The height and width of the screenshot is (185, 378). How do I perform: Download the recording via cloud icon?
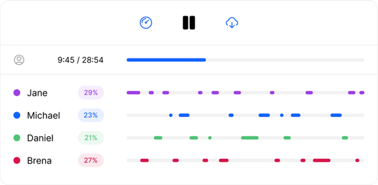pyautogui.click(x=232, y=23)
